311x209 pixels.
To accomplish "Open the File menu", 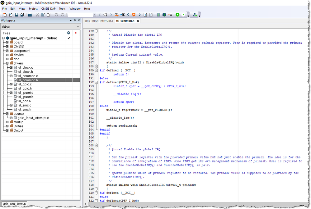I will 4,9.
